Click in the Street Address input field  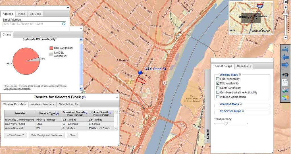32,24
